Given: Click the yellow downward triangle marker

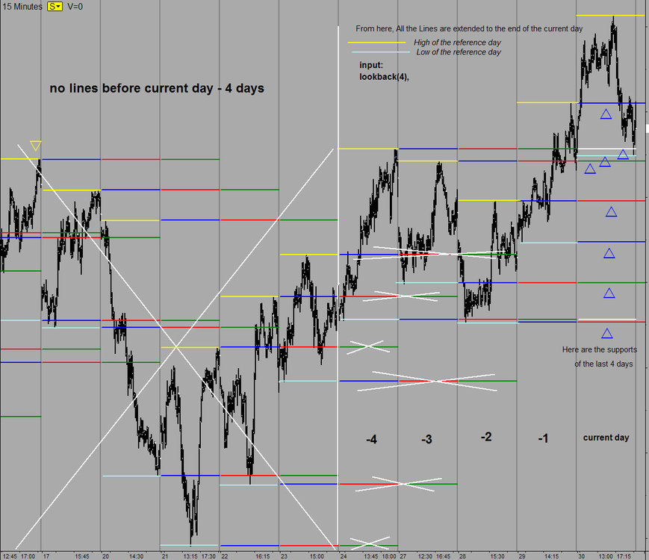Looking at the screenshot, I should click(x=36, y=146).
